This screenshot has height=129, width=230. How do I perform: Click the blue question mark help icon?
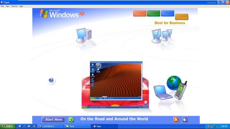pyautogui.click(x=51, y=80)
